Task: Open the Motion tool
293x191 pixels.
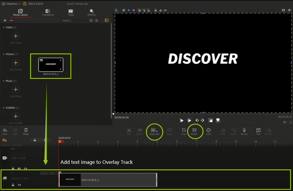Action: point(194,131)
